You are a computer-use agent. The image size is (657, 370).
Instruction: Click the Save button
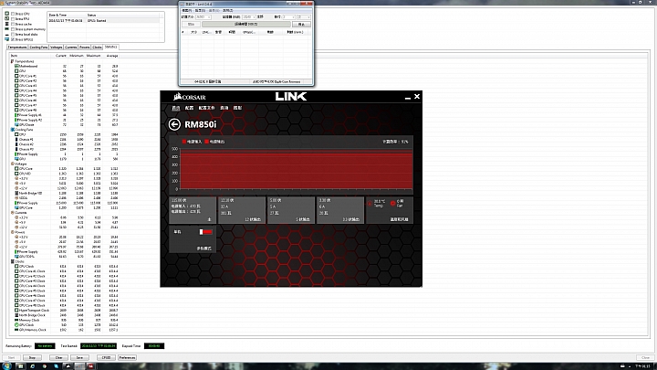(79, 358)
